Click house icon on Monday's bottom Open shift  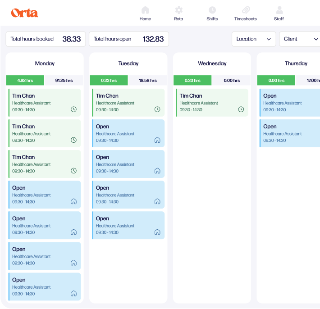[73, 293]
